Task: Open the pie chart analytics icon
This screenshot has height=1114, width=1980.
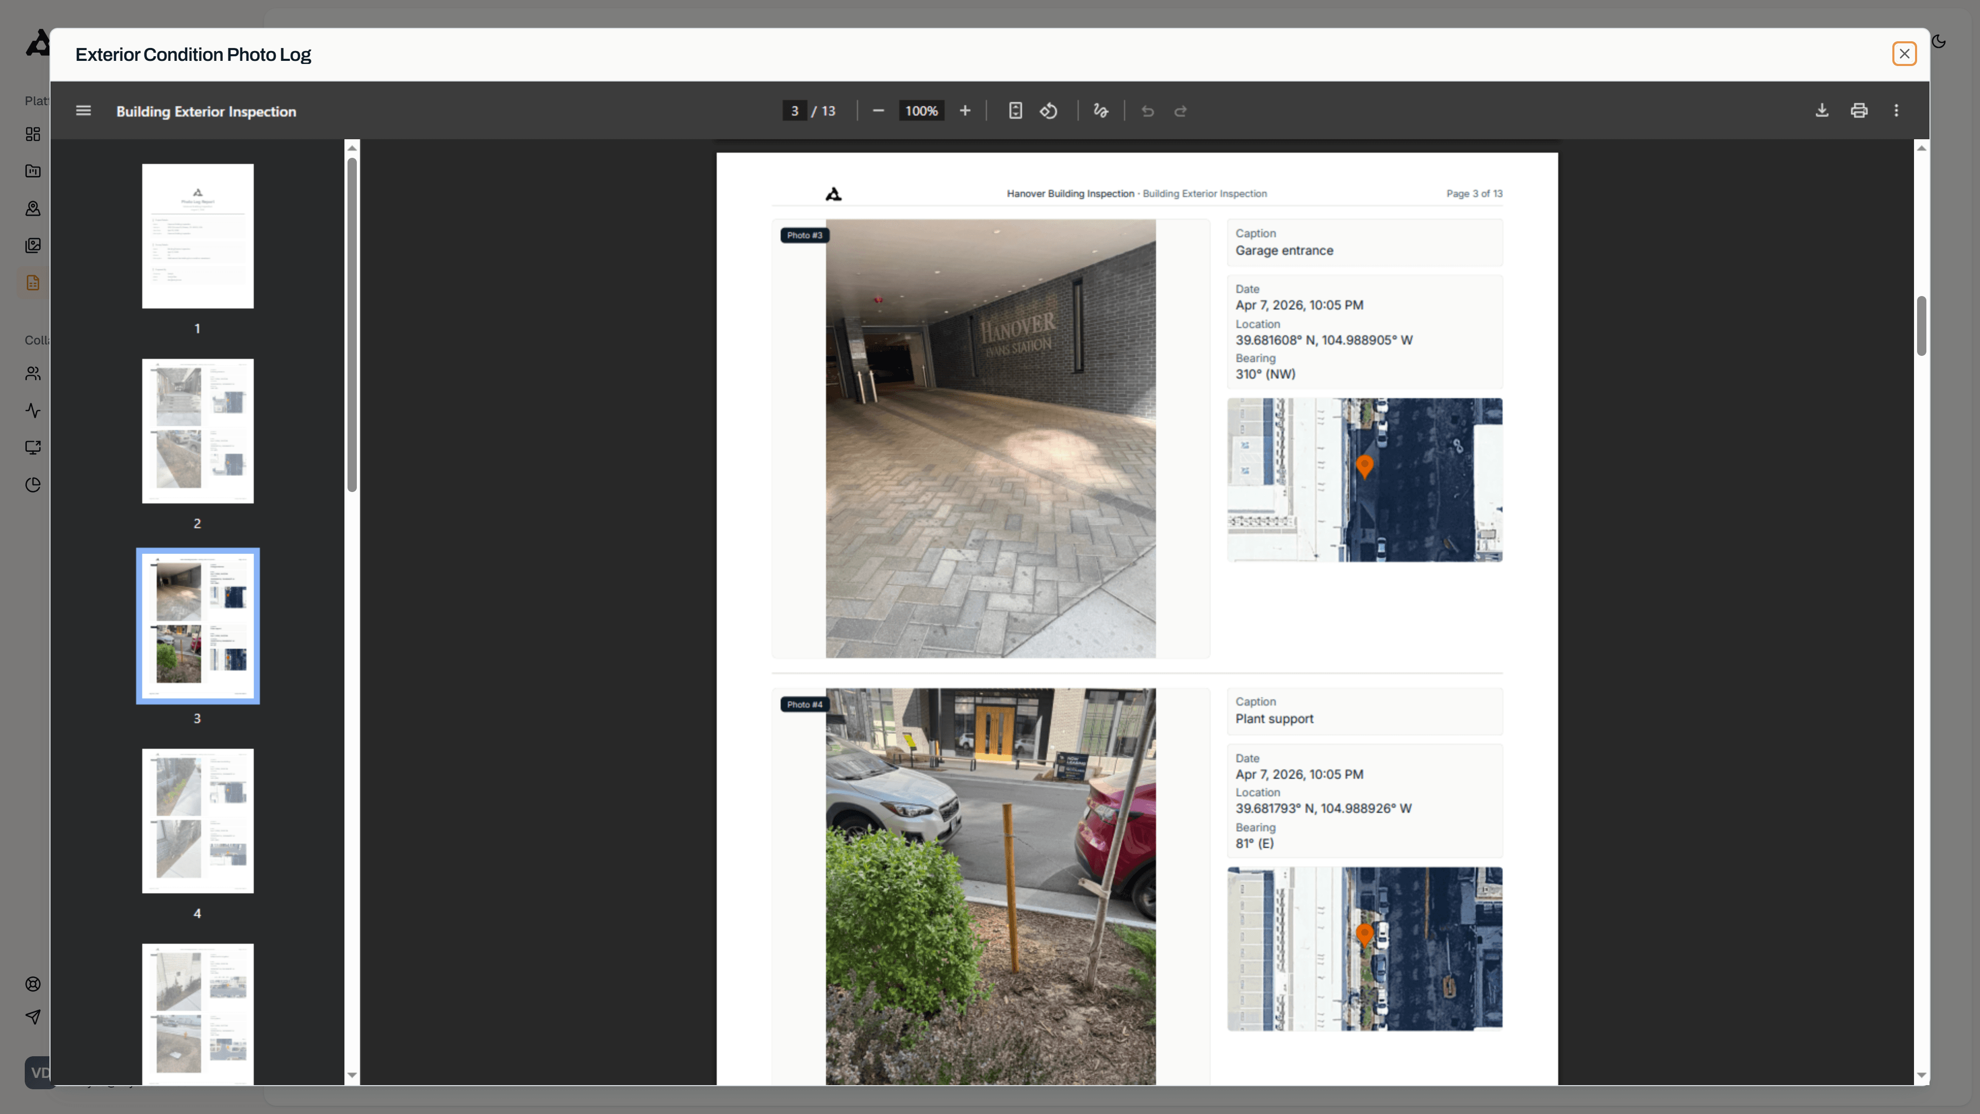Action: pyautogui.click(x=32, y=484)
